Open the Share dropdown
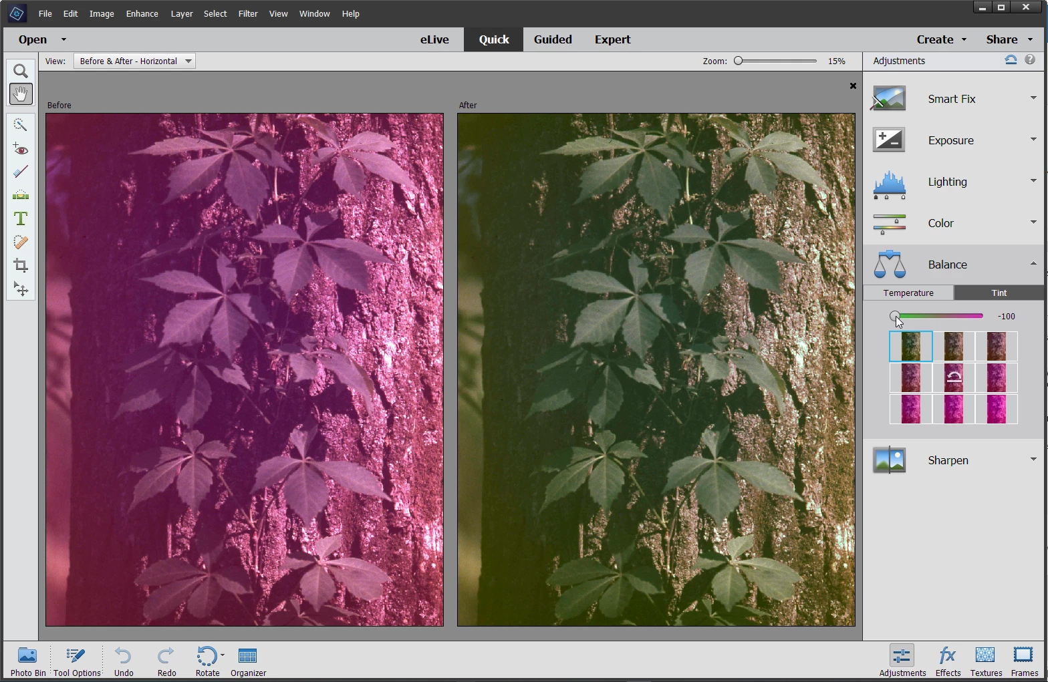Image resolution: width=1048 pixels, height=682 pixels. 1009,39
